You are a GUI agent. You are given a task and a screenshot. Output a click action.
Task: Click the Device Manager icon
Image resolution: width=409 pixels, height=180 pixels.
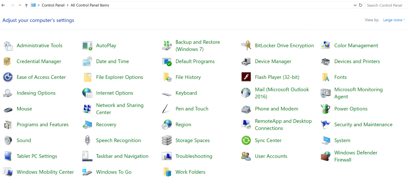click(x=246, y=61)
